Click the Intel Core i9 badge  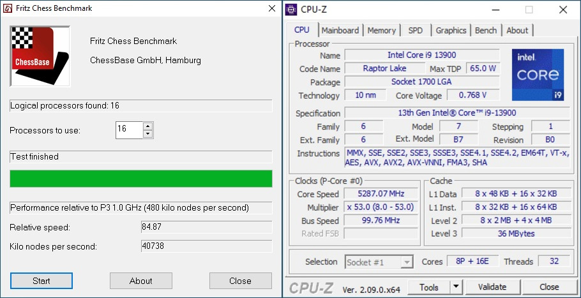[538, 75]
